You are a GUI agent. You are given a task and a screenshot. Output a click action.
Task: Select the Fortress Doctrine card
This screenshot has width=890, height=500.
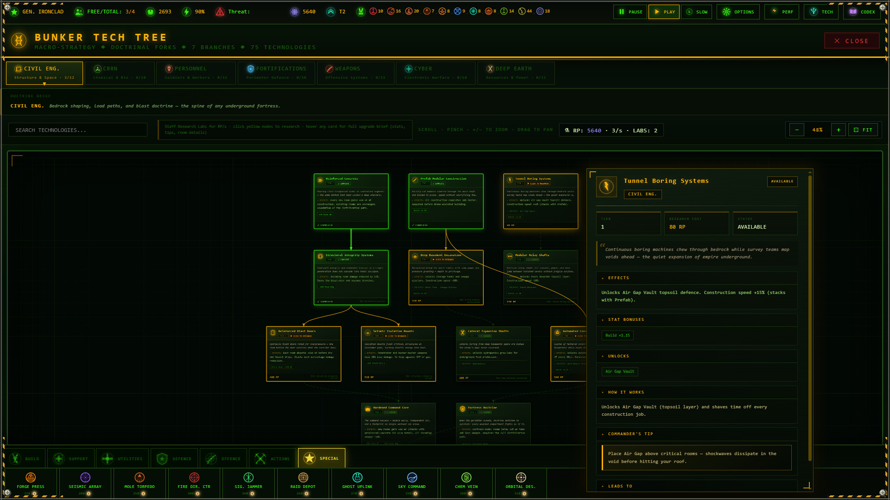(493, 424)
